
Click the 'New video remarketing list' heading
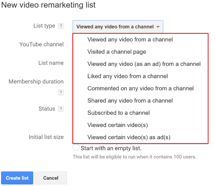pos(48,5)
